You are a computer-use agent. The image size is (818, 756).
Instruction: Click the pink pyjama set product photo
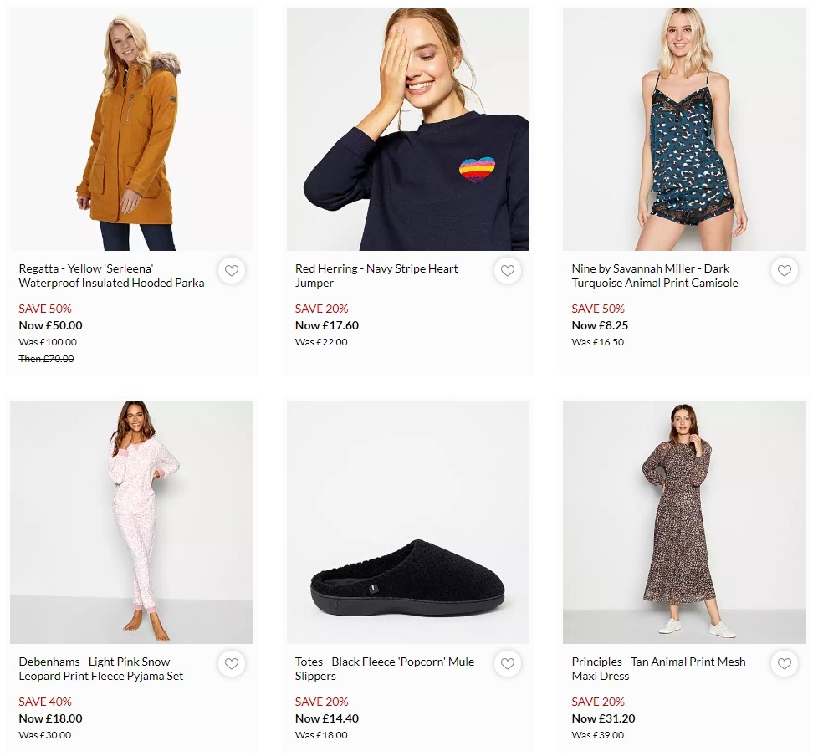coord(131,522)
